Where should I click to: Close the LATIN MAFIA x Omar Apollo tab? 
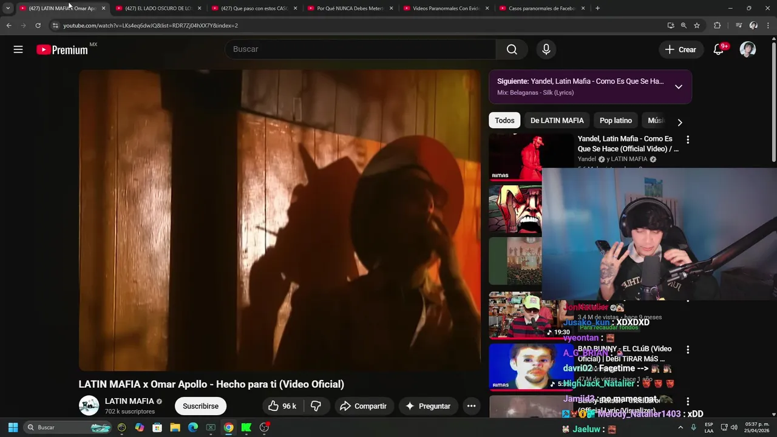(103, 8)
